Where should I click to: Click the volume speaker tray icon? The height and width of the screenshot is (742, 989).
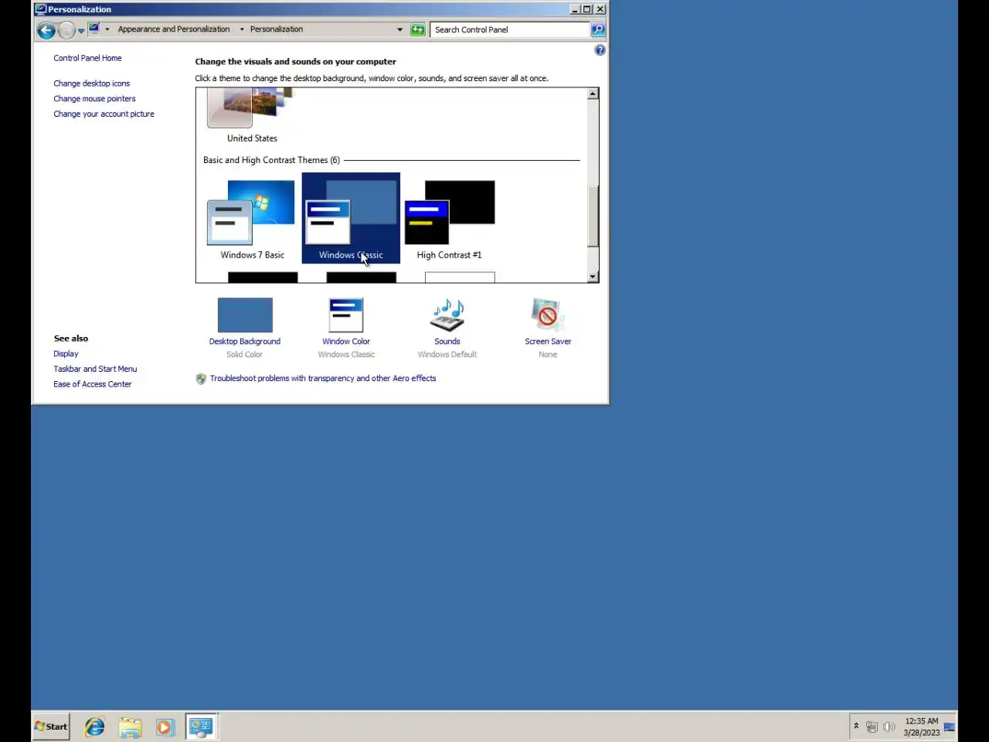pos(889,727)
